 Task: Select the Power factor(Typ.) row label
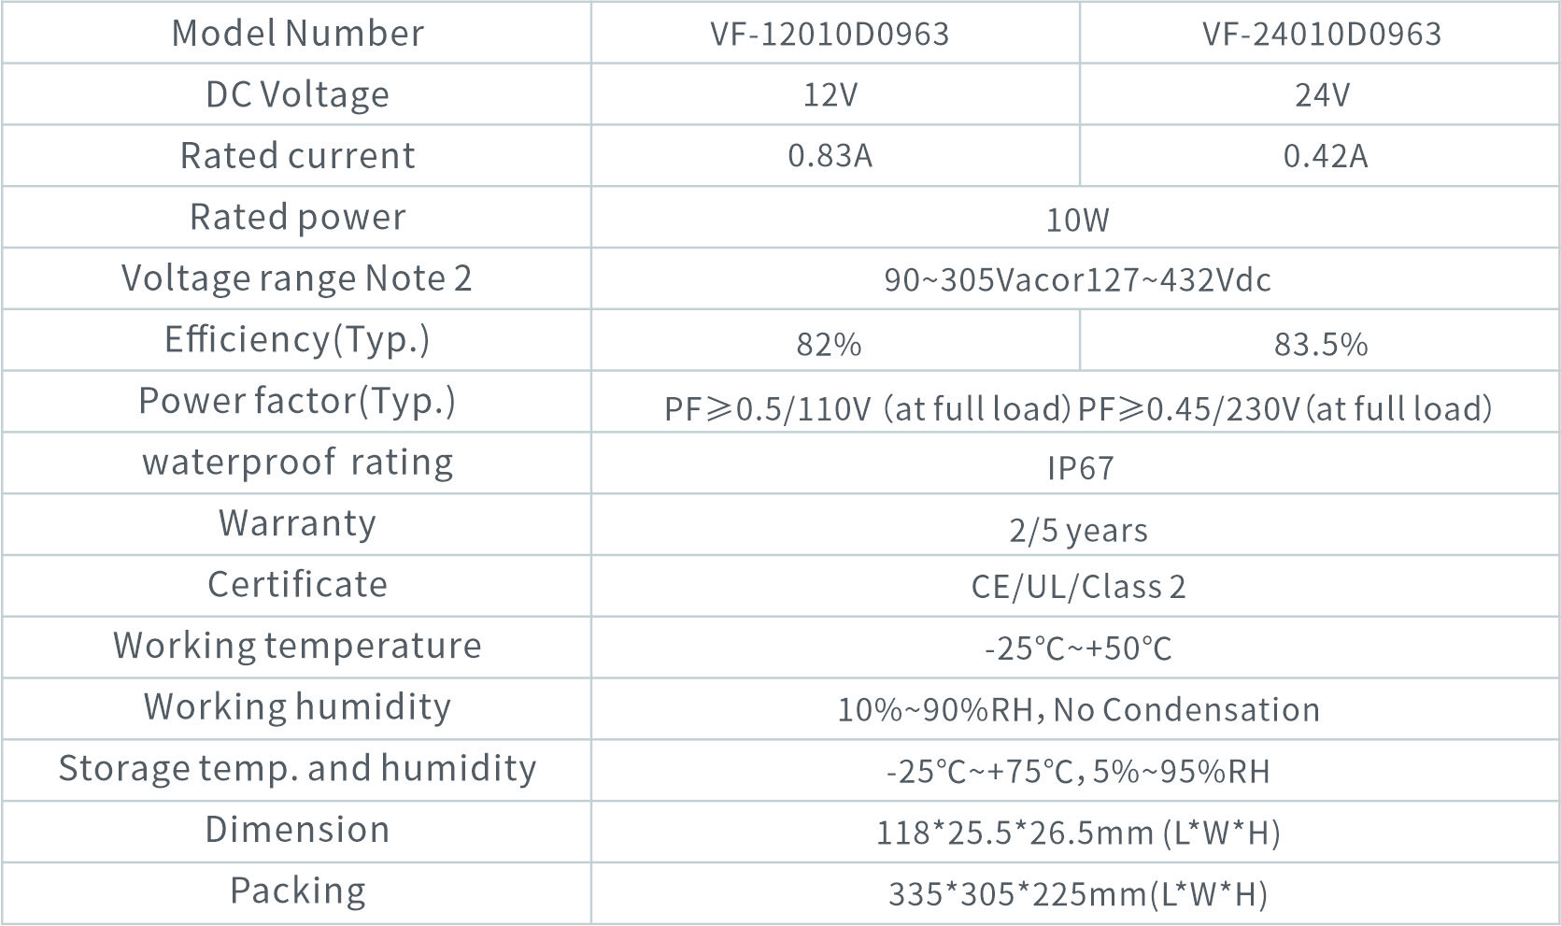pos(297,401)
